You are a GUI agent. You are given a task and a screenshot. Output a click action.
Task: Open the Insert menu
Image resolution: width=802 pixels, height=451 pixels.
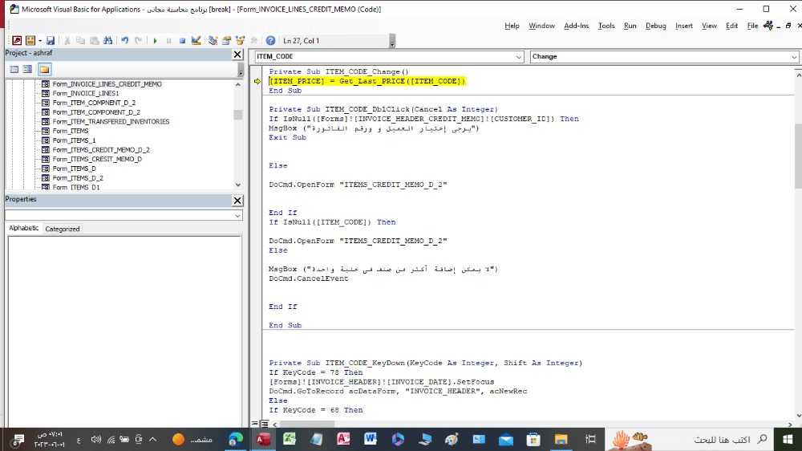point(684,26)
